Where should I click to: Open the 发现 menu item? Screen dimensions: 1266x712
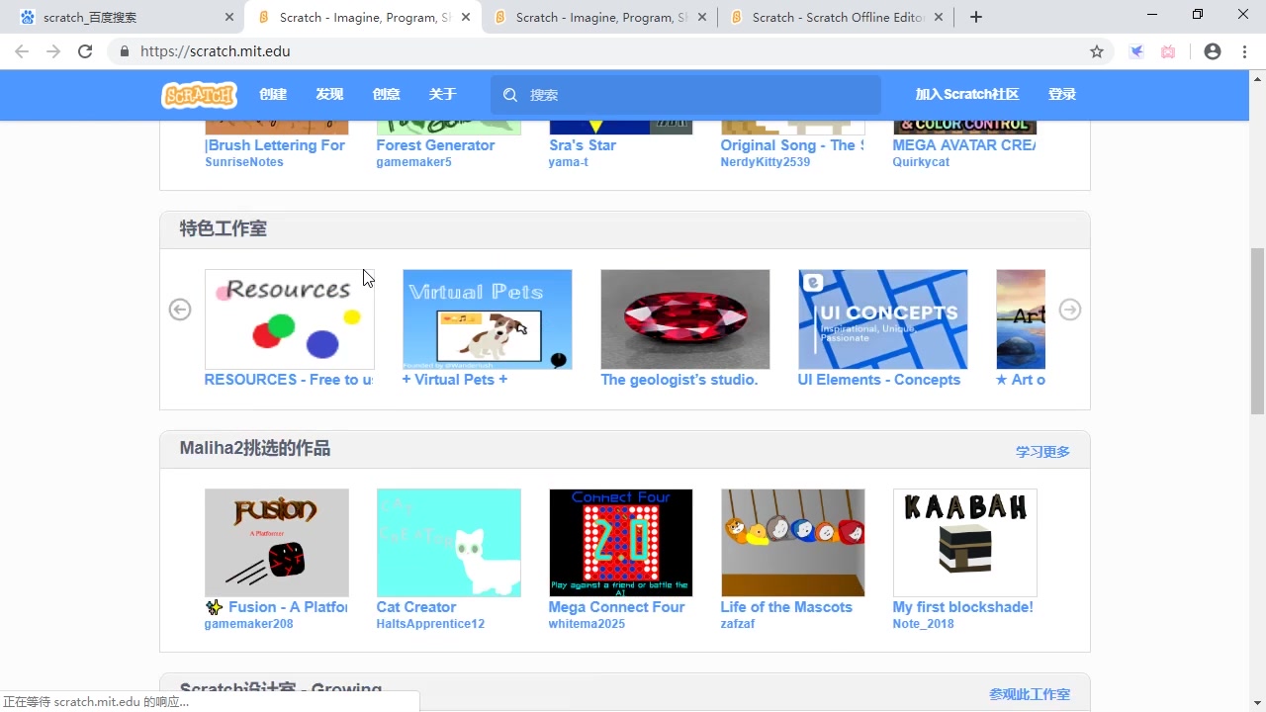coord(329,95)
